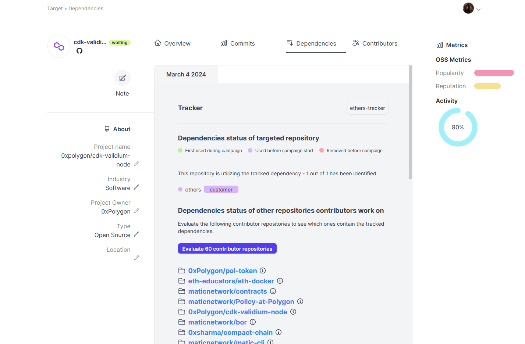Click the Popularity pink progress bar
525x344 pixels.
pyautogui.click(x=494, y=73)
